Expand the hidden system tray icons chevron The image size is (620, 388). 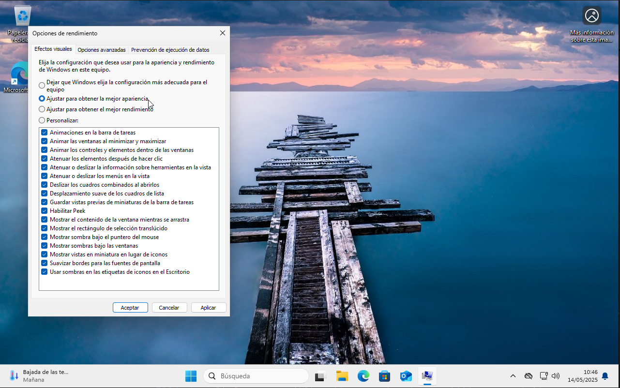(x=513, y=376)
